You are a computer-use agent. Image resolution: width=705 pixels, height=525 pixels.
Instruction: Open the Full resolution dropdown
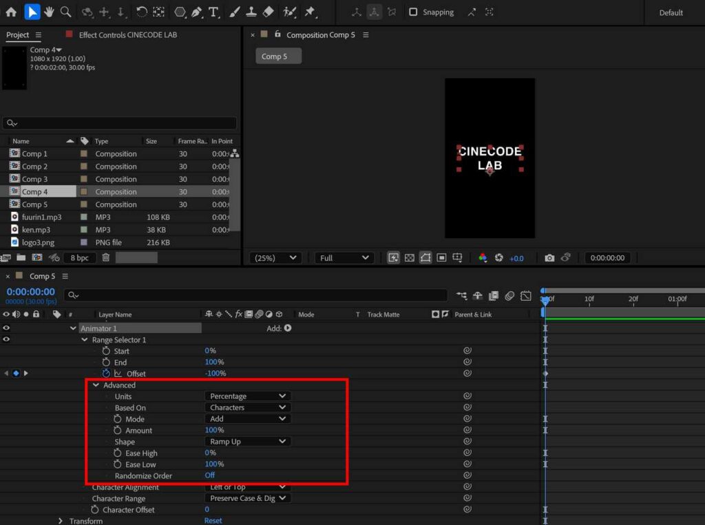pos(344,257)
